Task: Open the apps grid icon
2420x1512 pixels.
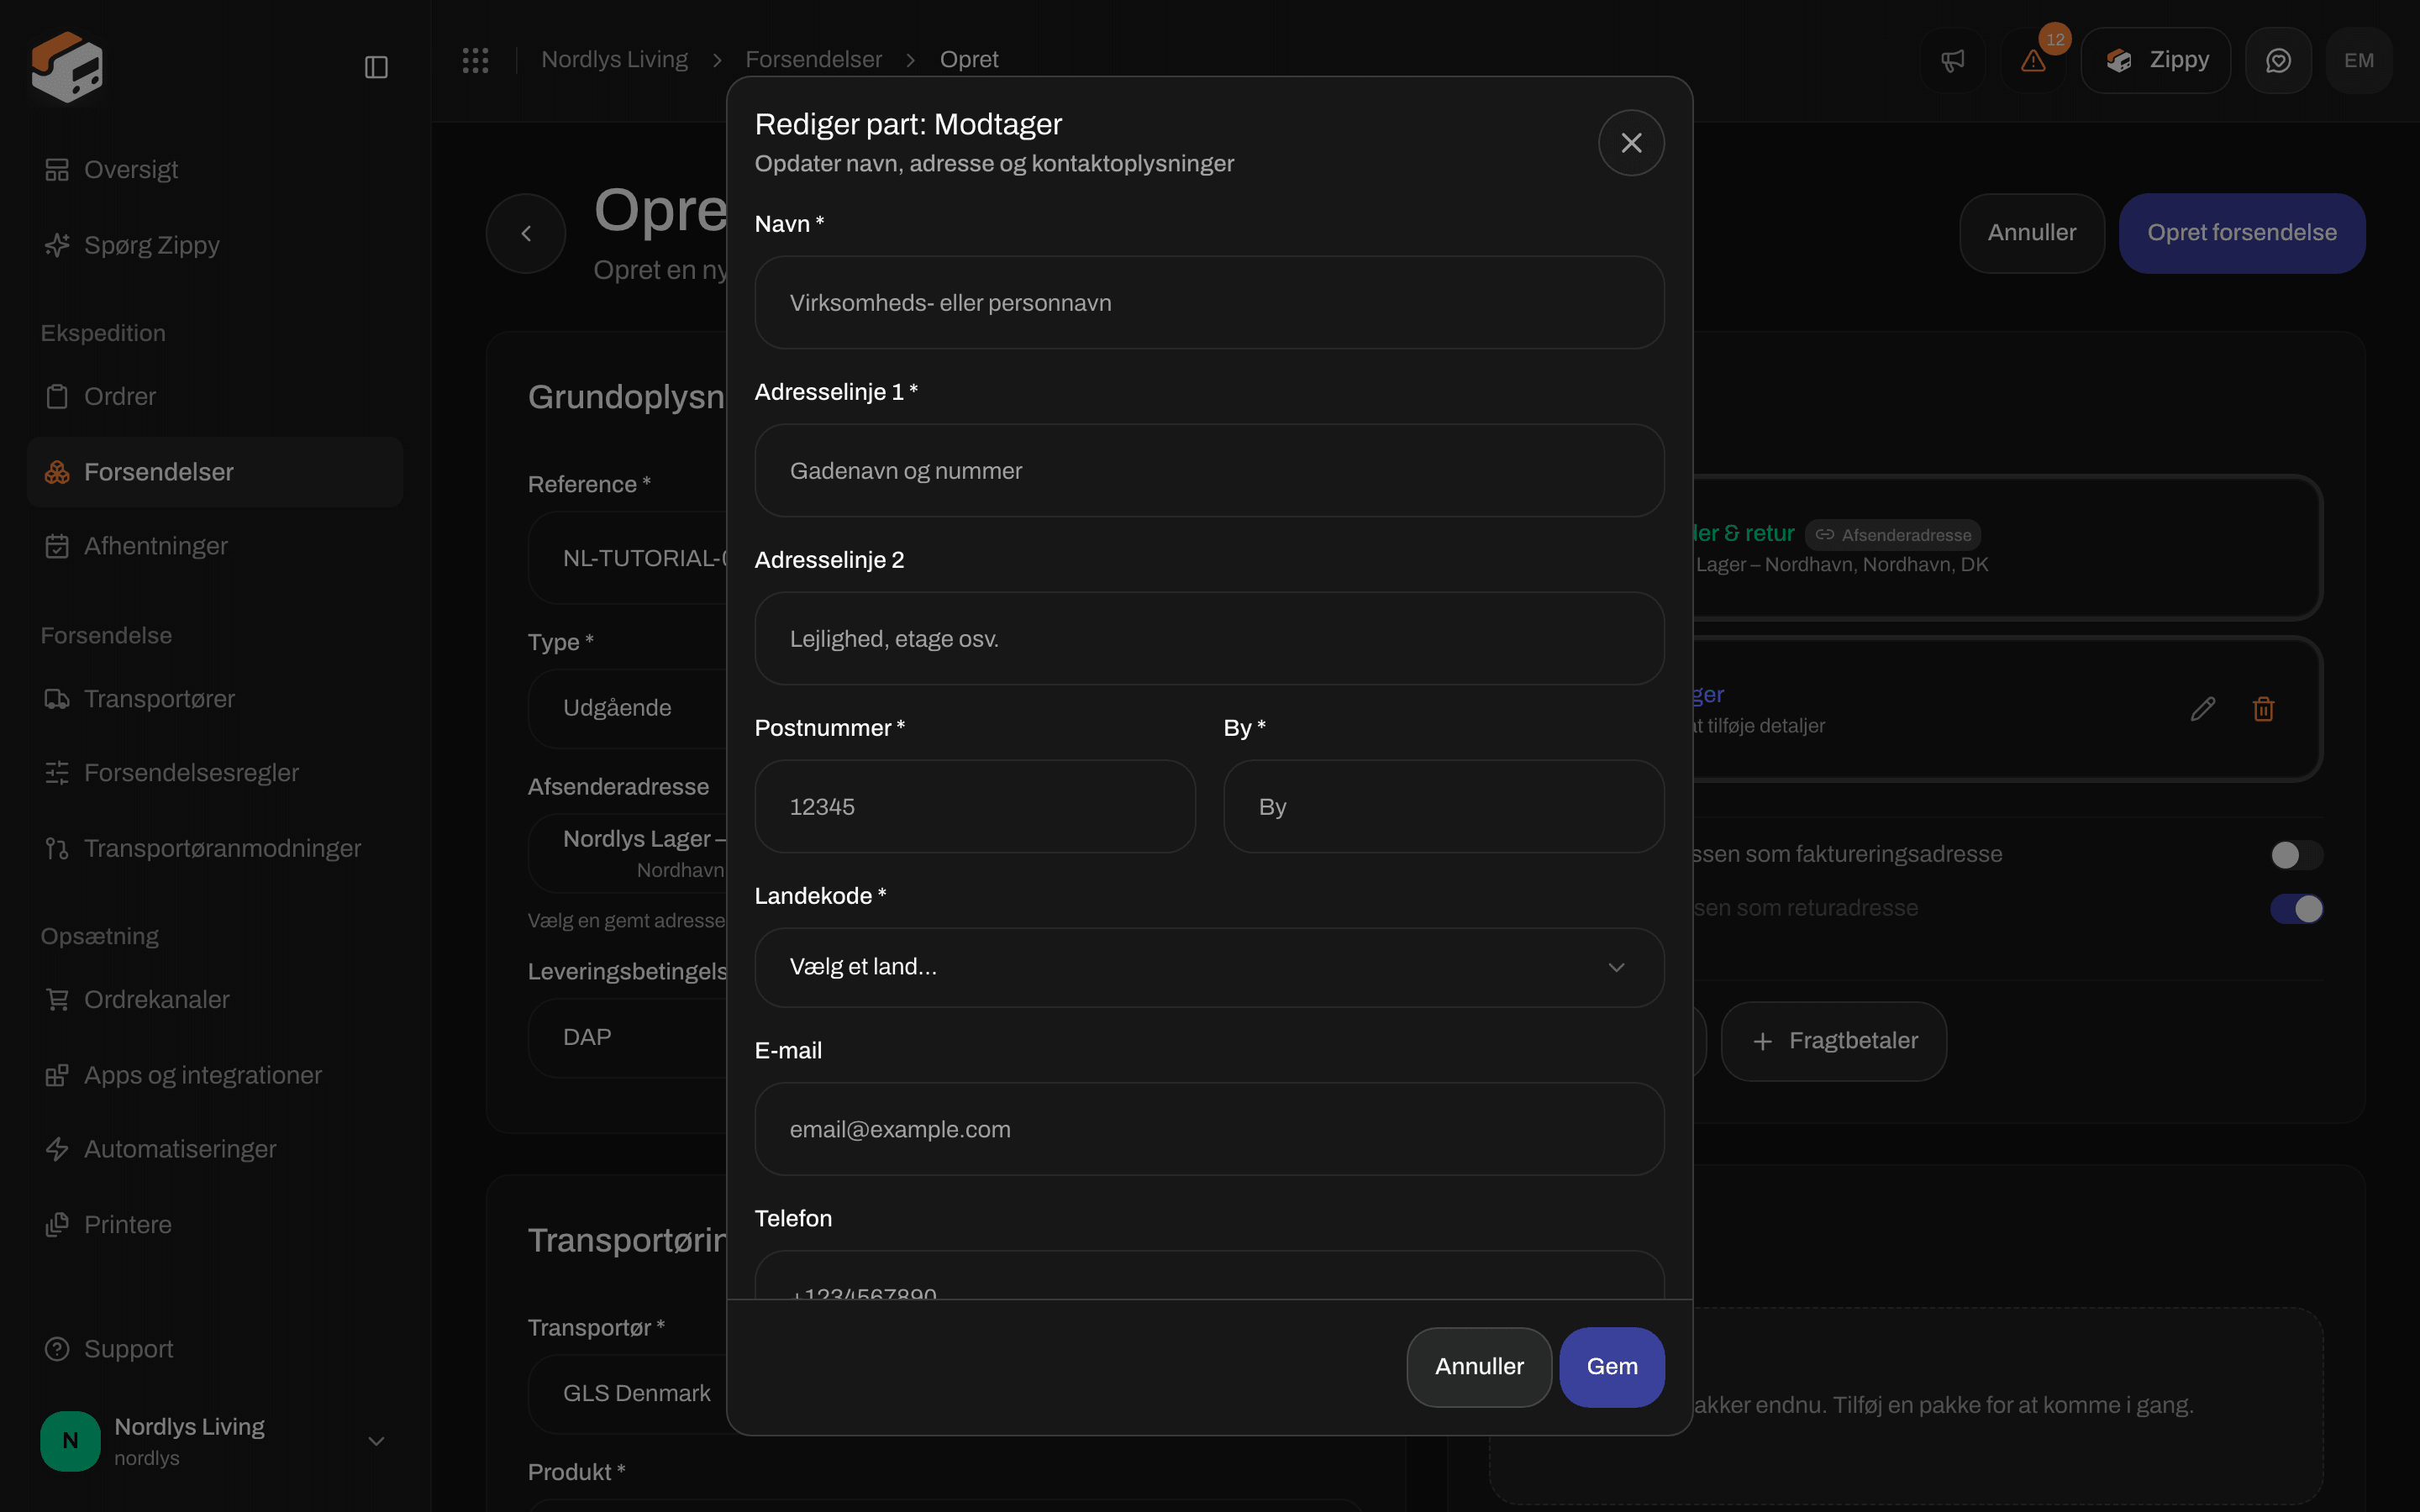Action: 475,60
